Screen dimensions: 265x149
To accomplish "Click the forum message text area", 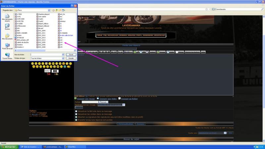I will point(154,74).
